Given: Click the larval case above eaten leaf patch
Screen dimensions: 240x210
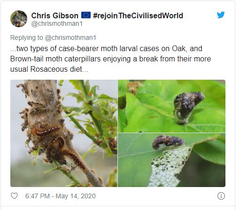Looking at the screenshot, I should point(168,142).
